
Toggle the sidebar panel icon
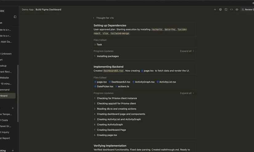[x=15, y=17]
